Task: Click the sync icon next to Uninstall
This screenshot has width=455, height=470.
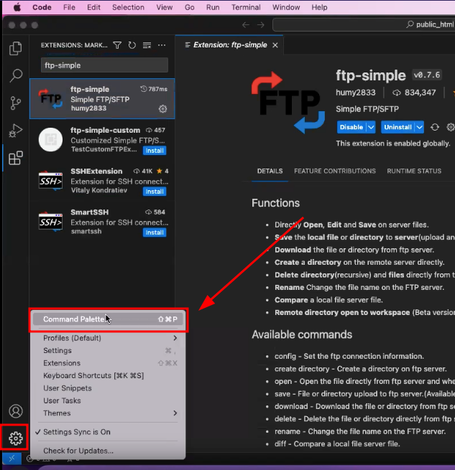Action: 435,127
